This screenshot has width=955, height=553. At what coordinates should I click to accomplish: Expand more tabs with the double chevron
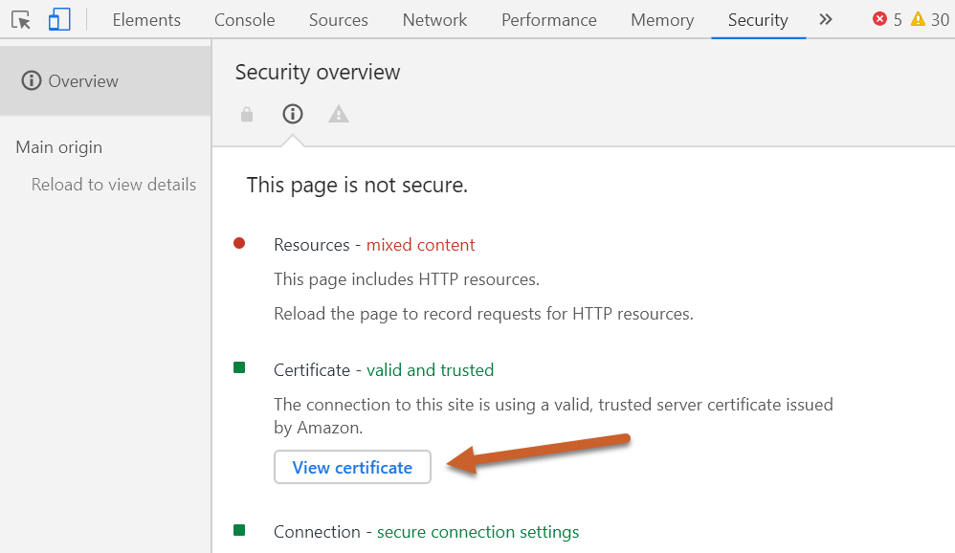click(x=826, y=19)
